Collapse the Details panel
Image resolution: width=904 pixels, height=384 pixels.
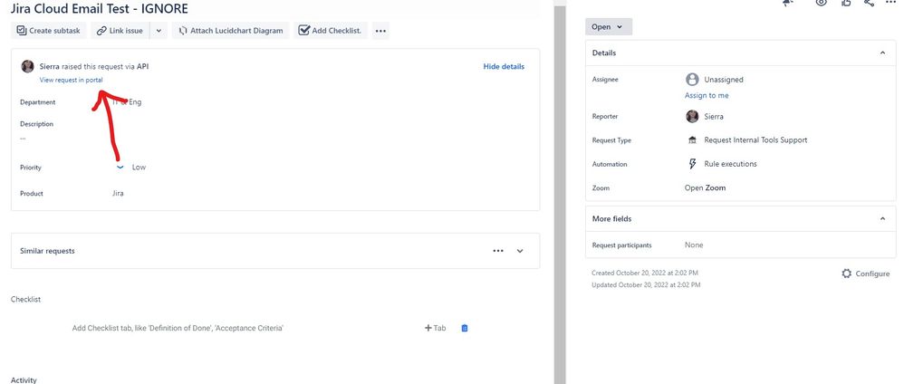[x=882, y=53]
